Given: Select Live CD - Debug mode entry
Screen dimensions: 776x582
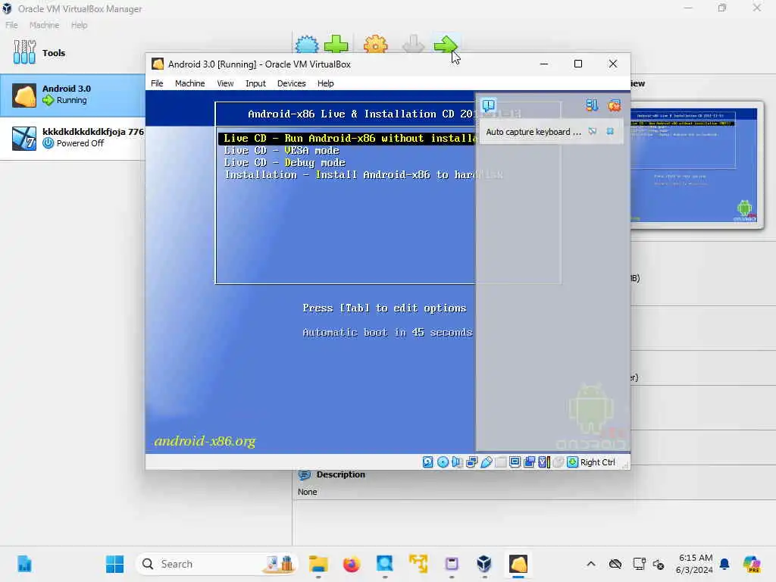Looking at the screenshot, I should coord(285,162).
